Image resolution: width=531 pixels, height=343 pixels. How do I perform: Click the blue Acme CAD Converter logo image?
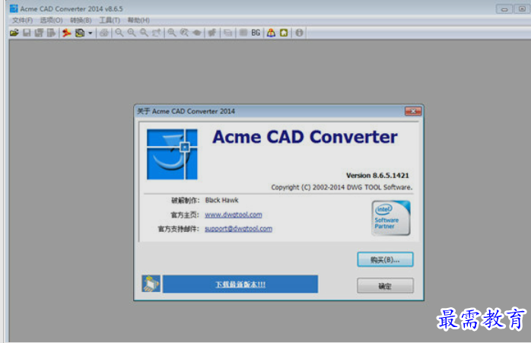pyautogui.click(x=172, y=154)
